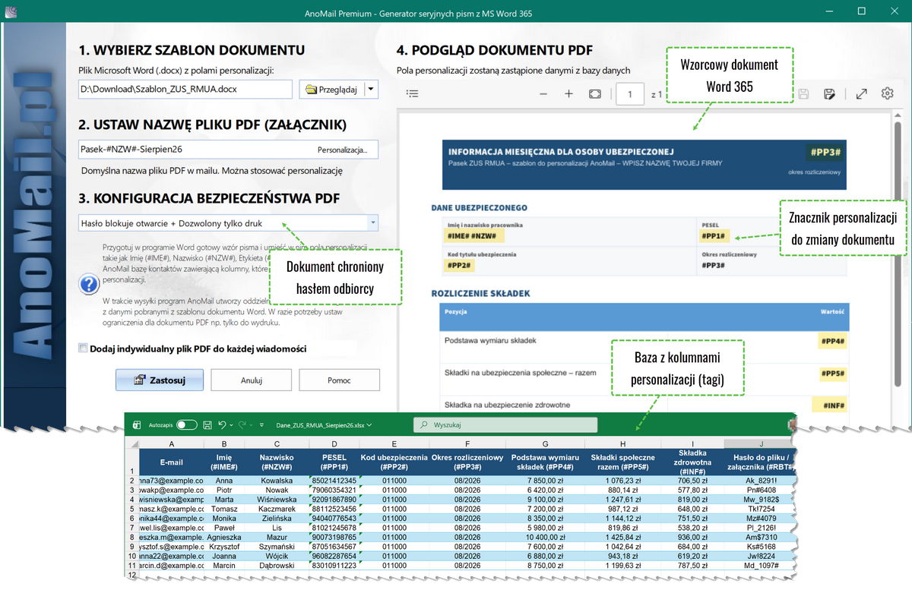
Task: Toggle the Excel Autozapis switch
Action: click(x=187, y=425)
